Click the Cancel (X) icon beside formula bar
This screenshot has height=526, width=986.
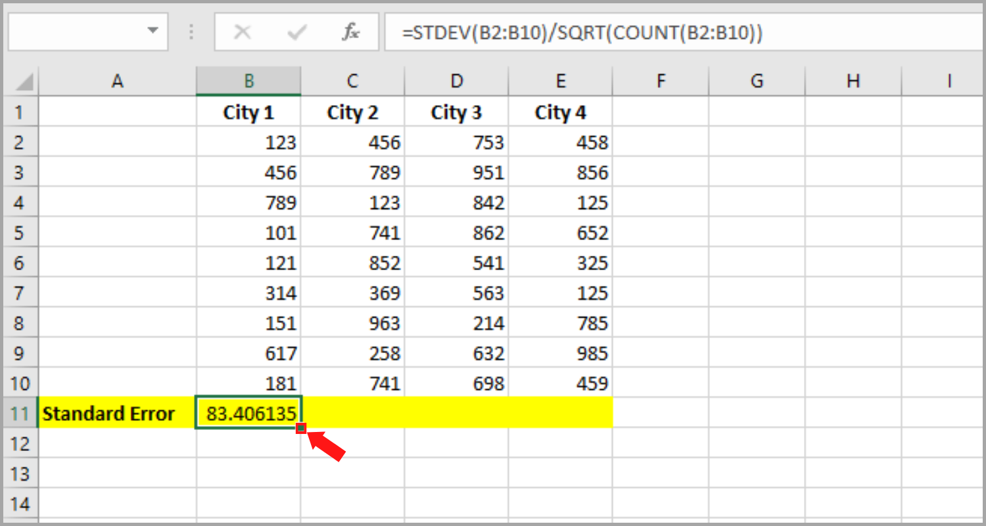[x=242, y=32]
